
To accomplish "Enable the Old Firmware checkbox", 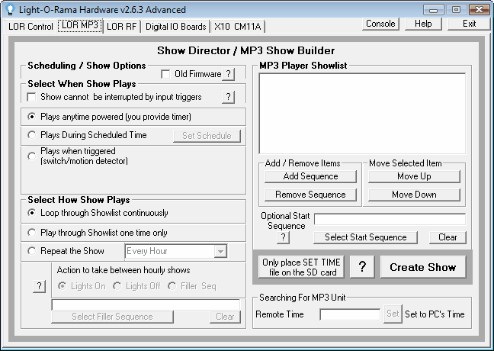I will tap(166, 74).
